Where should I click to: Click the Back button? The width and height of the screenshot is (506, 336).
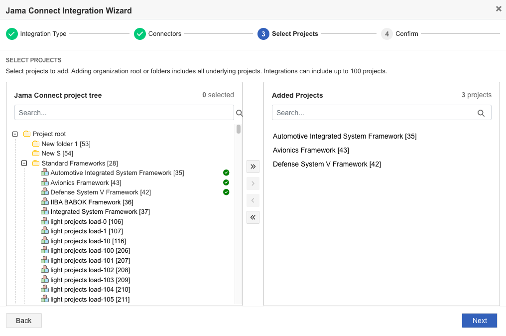(x=24, y=321)
